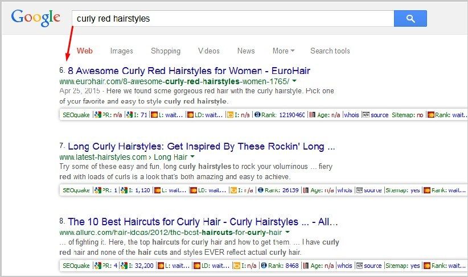Click Sitemap: yes in latest-hairstyles bar
The width and height of the screenshot is (468, 277).
403,190
